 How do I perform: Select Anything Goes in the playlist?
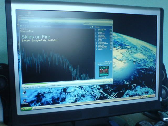[103, 34]
